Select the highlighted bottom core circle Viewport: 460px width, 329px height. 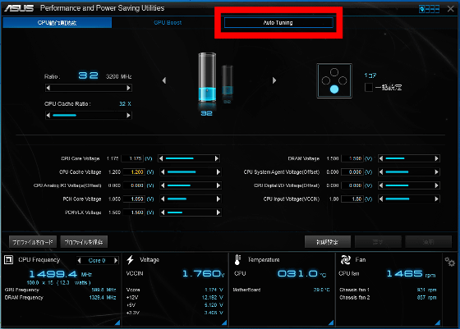point(334,89)
